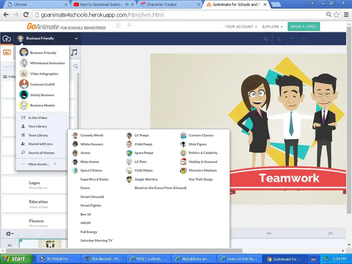352x264 pixels.
Task: Click the cloud upload icon
Action: point(7,38)
